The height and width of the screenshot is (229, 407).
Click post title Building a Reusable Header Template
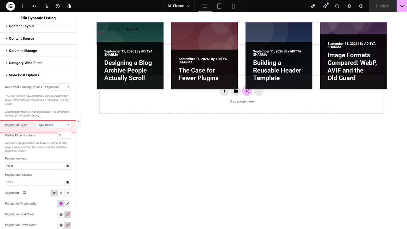pyautogui.click(x=277, y=70)
